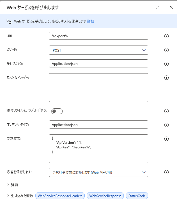Show info for 添付ファイルをアップロードする
Image resolution: width=177 pixels, height=202 pixels.
click(166, 111)
